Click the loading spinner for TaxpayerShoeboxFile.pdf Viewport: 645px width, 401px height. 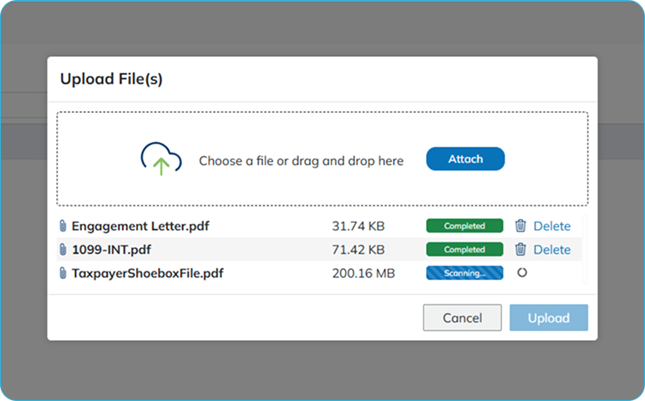[x=521, y=272]
